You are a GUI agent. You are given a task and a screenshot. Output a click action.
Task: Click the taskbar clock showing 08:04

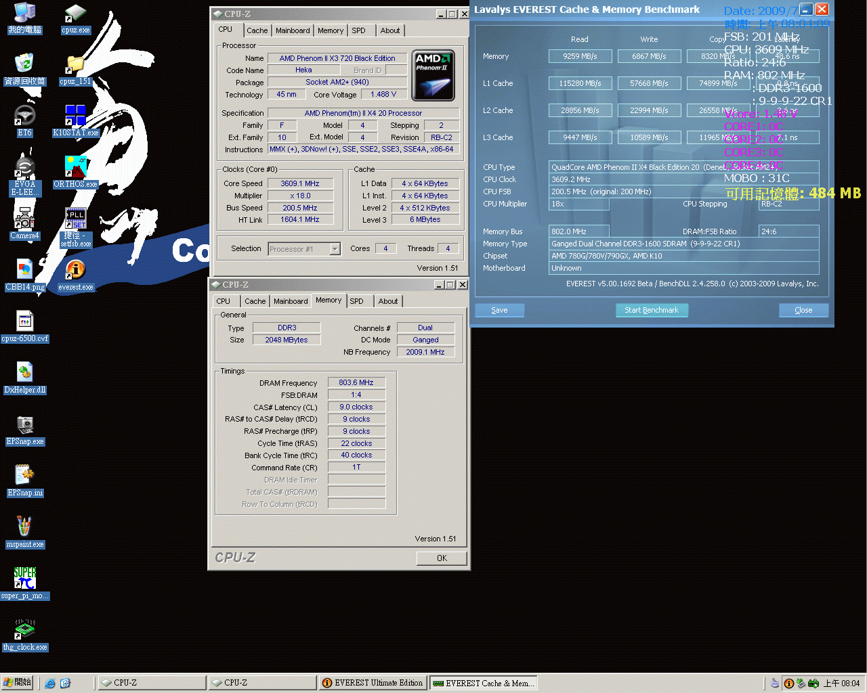pos(842,684)
